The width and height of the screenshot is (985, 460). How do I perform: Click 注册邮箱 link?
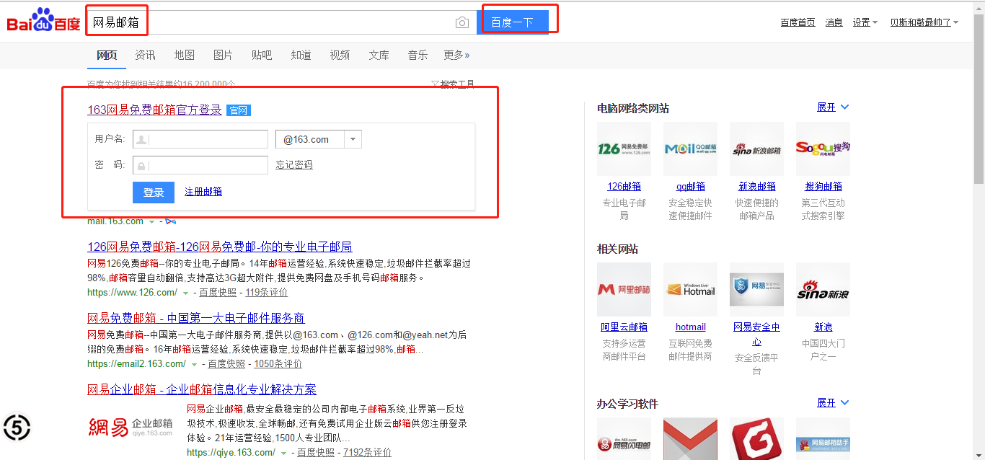[x=203, y=191]
